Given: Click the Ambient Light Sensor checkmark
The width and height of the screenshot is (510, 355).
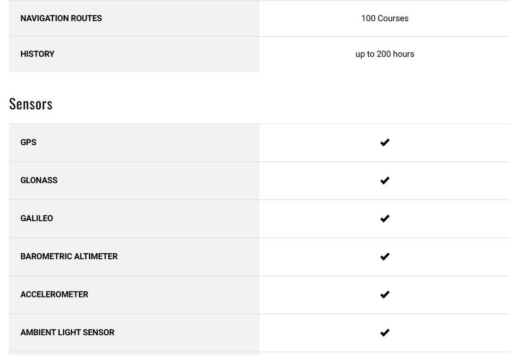Looking at the screenshot, I should click(x=385, y=333).
